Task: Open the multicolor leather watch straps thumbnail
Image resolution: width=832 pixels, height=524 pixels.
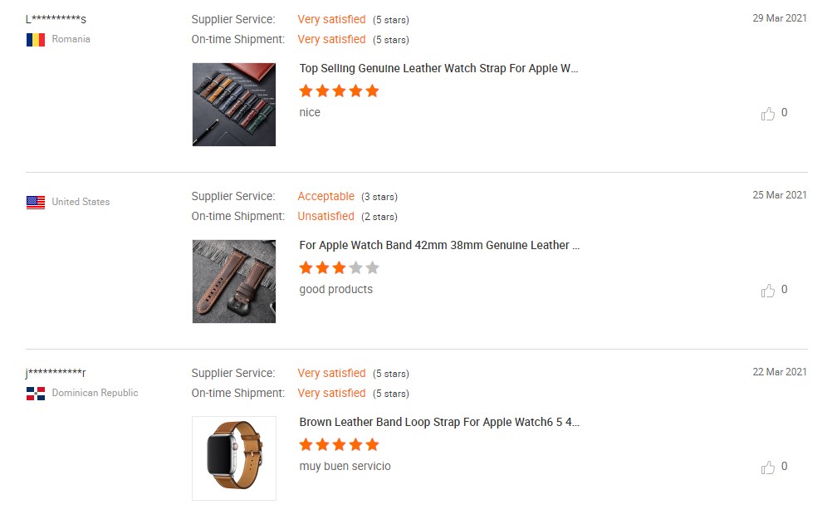Action: pos(234,105)
